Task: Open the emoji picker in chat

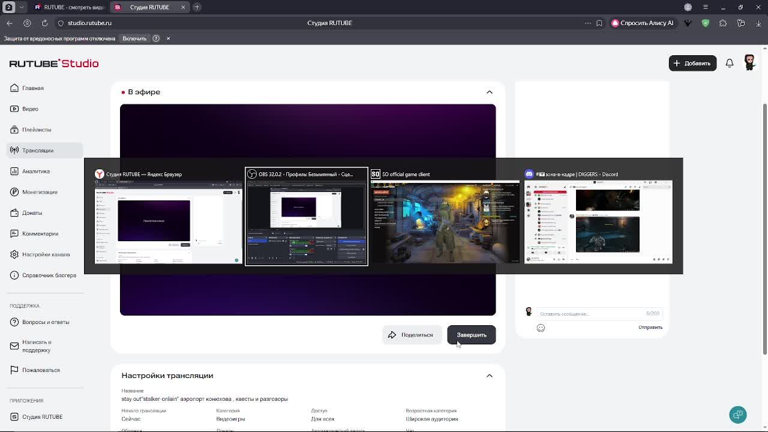Action: click(541, 328)
